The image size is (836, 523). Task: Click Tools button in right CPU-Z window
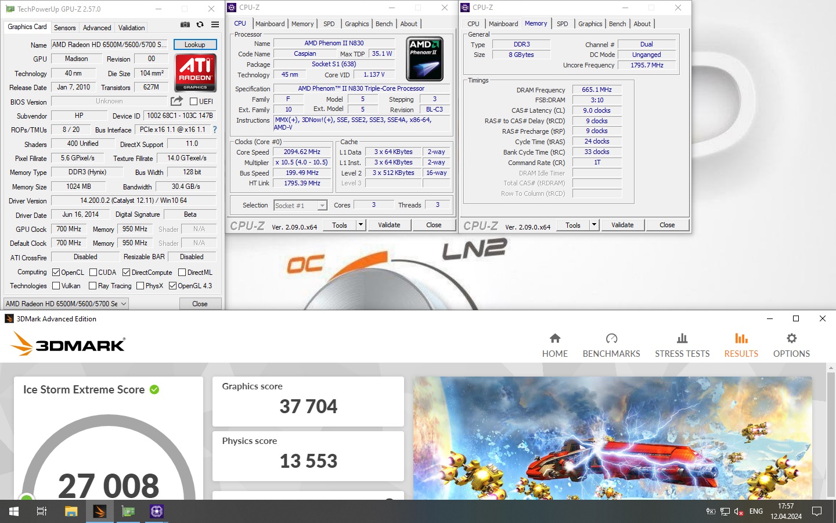click(x=573, y=225)
